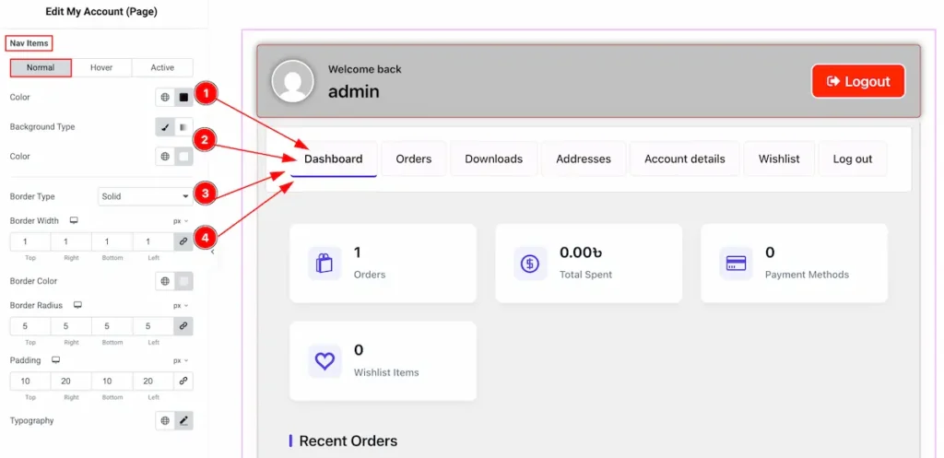Screen dimensions: 944x458
Task: Toggle linked values for Padding
Action: 183,381
